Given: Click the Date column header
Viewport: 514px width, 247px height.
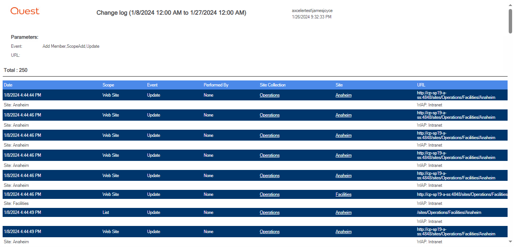Looking at the screenshot, I should pos(8,85).
